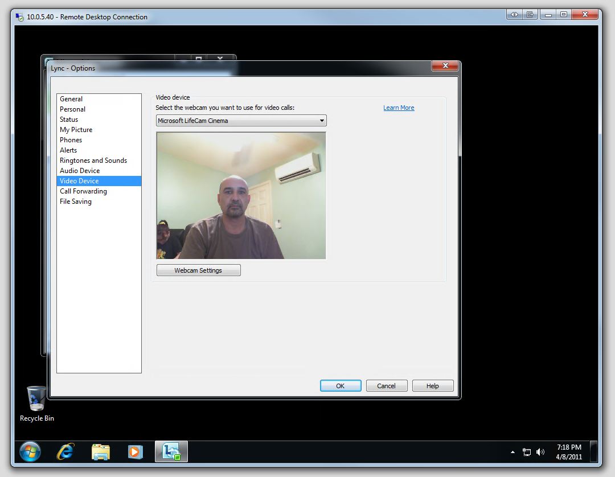Select Ringtones and Sounds settings
This screenshot has height=477, width=615.
93,160
